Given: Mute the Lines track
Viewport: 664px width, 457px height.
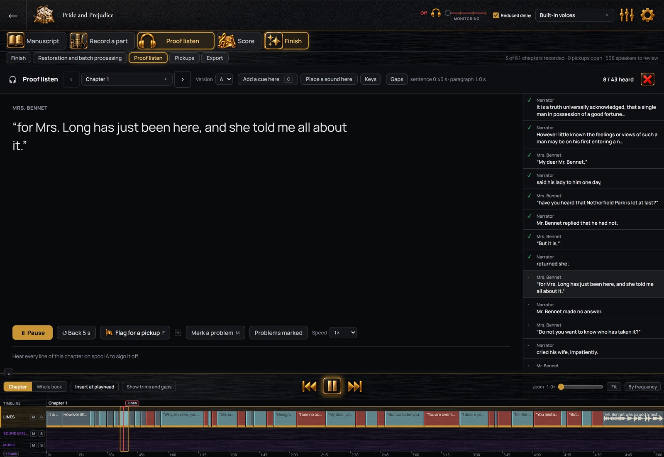Looking at the screenshot, I should [34, 417].
